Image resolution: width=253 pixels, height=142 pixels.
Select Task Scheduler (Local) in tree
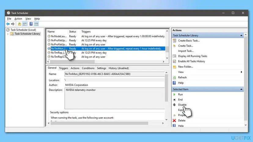[x=23, y=30]
